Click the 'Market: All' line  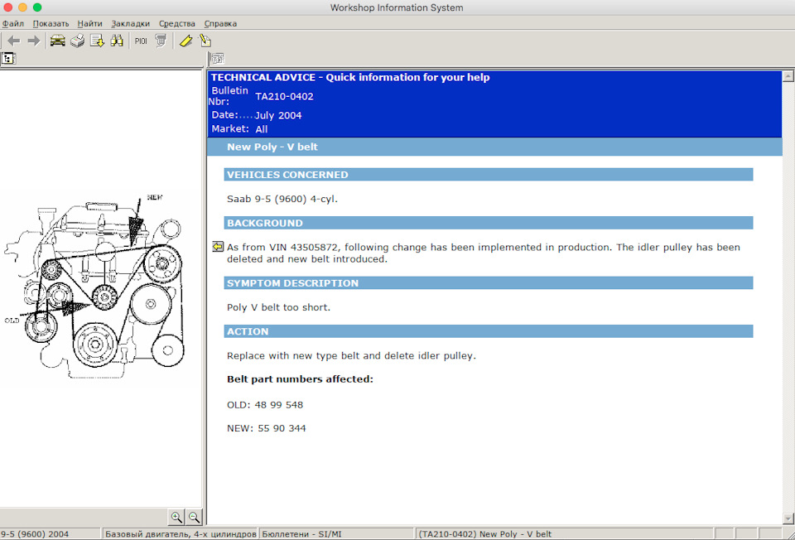tap(239, 129)
